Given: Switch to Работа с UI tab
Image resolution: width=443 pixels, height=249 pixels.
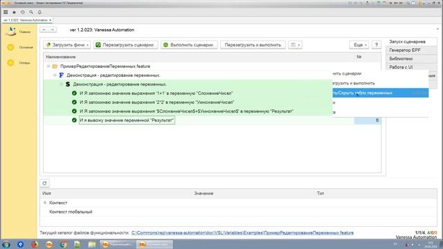Looking at the screenshot, I should pos(411,67).
